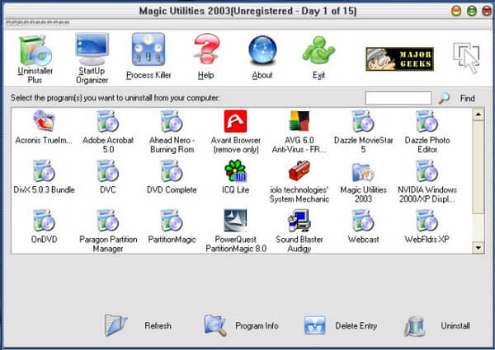Click the Refresh button
This screenshot has height=350, width=495.
tap(138, 325)
